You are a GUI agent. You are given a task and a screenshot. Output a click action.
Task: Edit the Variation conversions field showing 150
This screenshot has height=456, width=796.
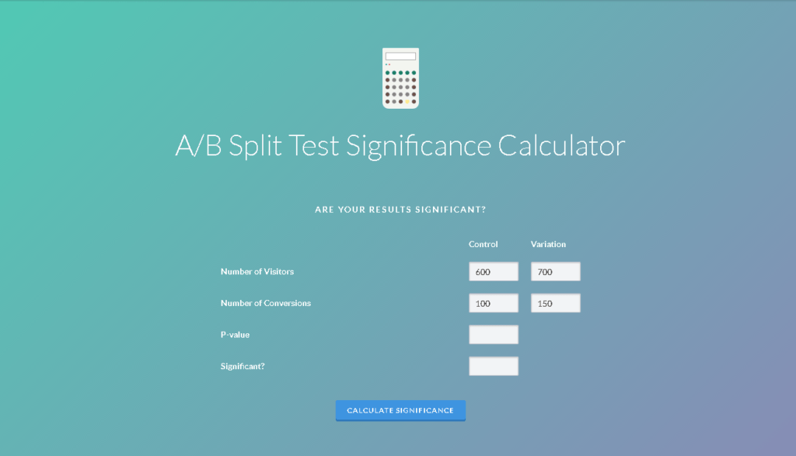point(556,303)
